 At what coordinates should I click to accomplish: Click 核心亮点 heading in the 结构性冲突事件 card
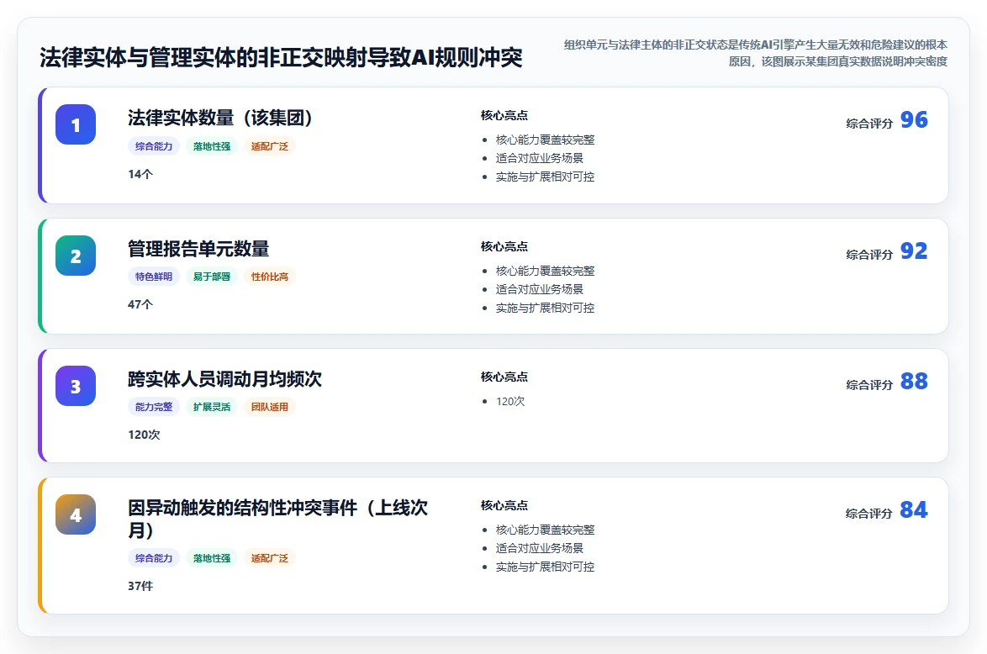[x=504, y=505]
